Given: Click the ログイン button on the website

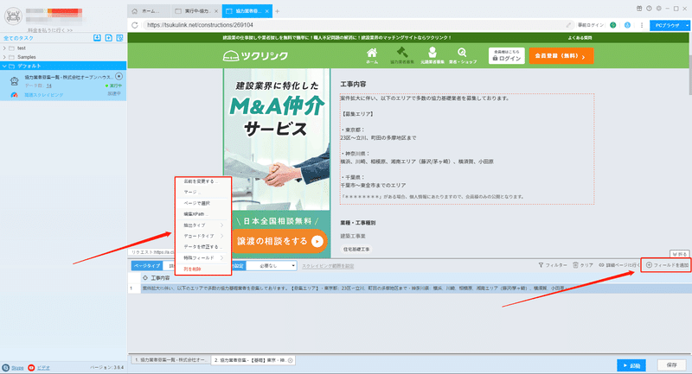Looking at the screenshot, I should tap(507, 56).
